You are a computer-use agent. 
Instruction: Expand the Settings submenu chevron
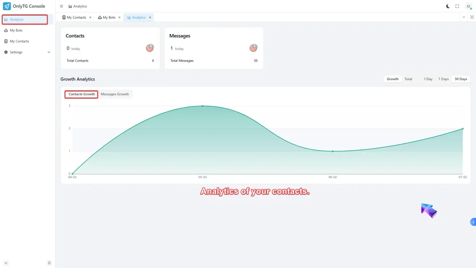click(48, 52)
